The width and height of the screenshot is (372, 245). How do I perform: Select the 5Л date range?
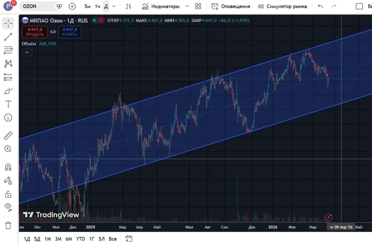(102, 239)
